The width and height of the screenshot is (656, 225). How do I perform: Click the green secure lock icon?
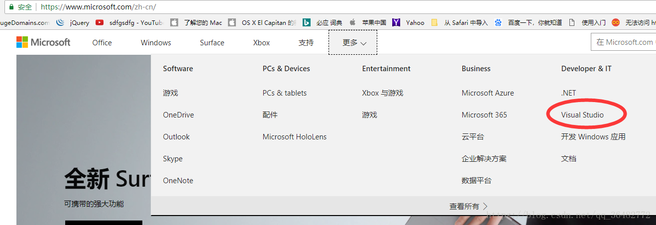coord(11,7)
